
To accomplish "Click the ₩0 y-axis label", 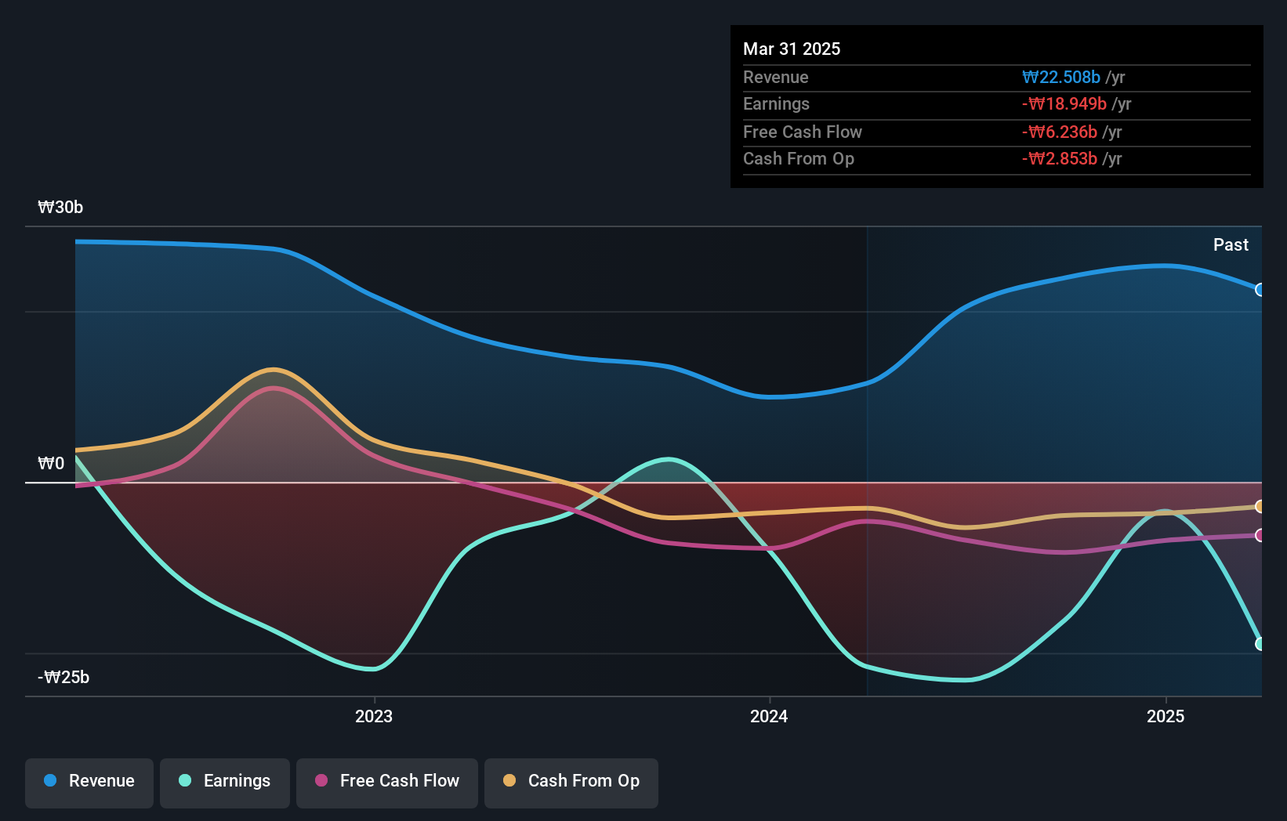I will 51,464.
